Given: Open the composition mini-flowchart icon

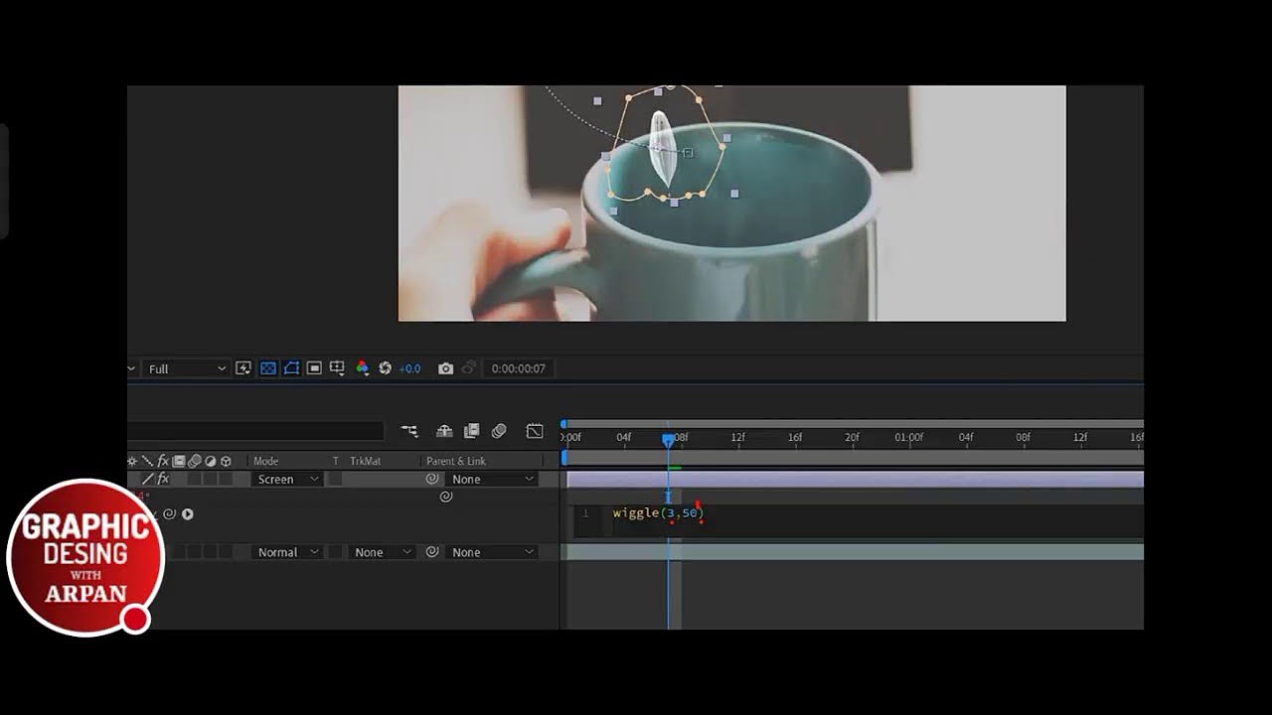Looking at the screenshot, I should [x=409, y=431].
